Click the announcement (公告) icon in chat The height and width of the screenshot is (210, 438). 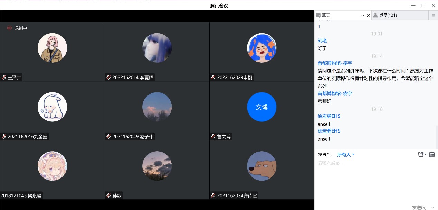[x=431, y=155]
